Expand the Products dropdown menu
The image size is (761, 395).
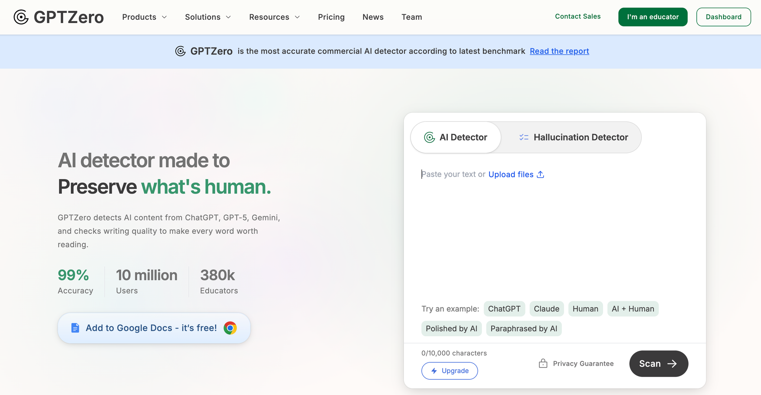[145, 17]
